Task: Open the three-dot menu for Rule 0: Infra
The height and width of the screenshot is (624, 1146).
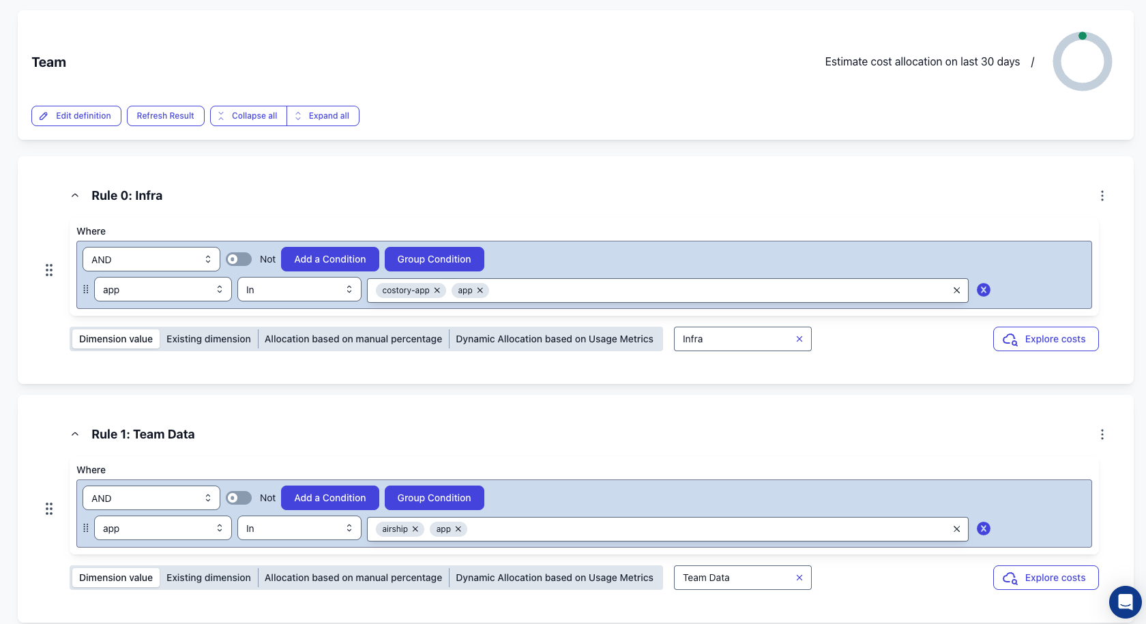Action: coord(1102,196)
